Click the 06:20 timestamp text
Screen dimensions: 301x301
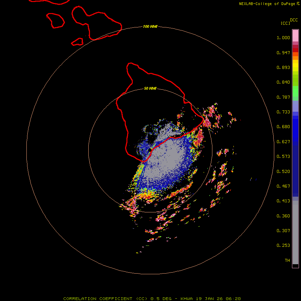(x=233, y=299)
